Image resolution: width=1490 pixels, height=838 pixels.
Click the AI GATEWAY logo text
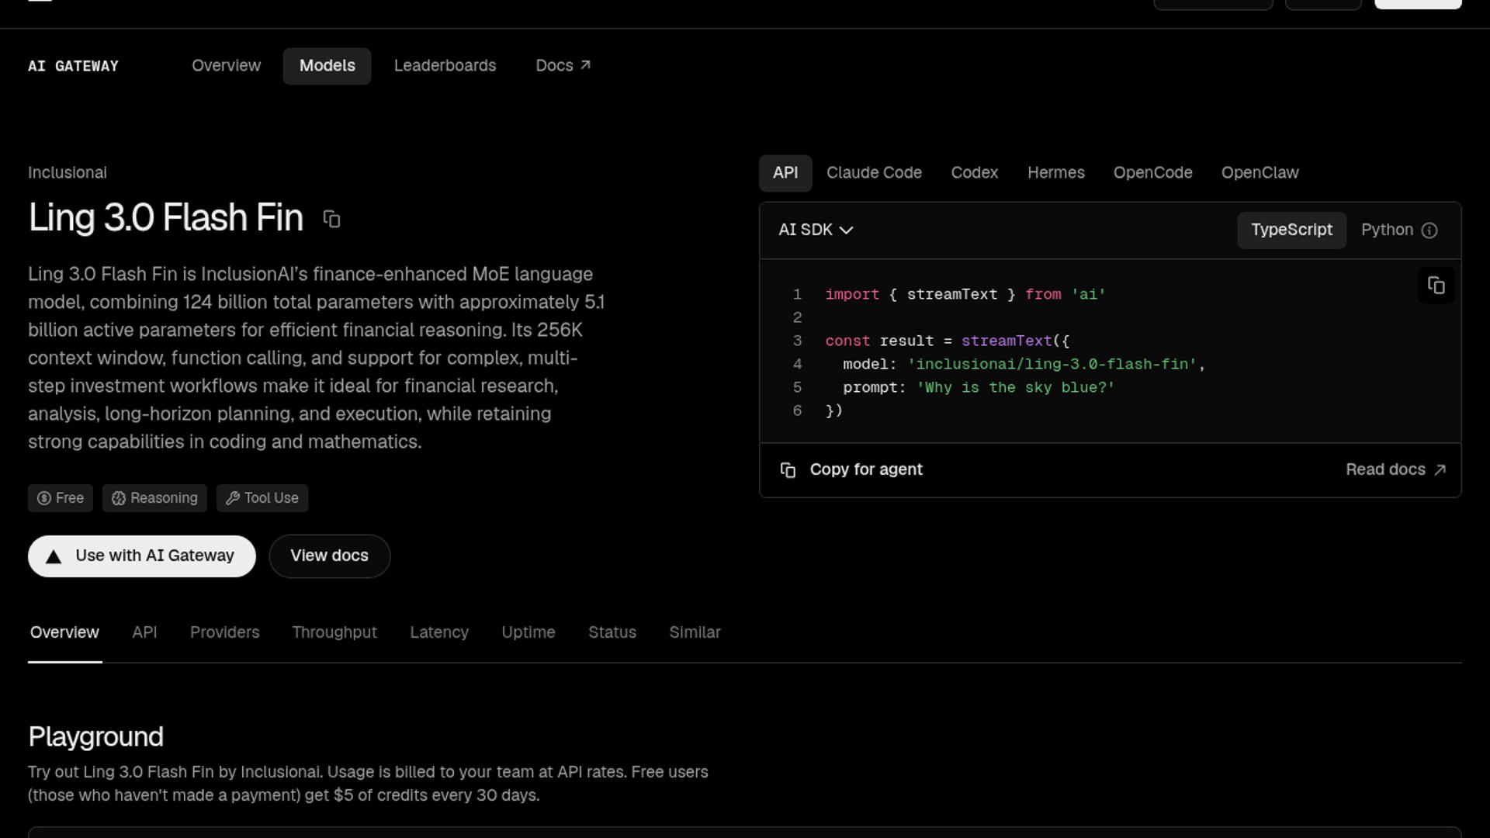(74, 66)
